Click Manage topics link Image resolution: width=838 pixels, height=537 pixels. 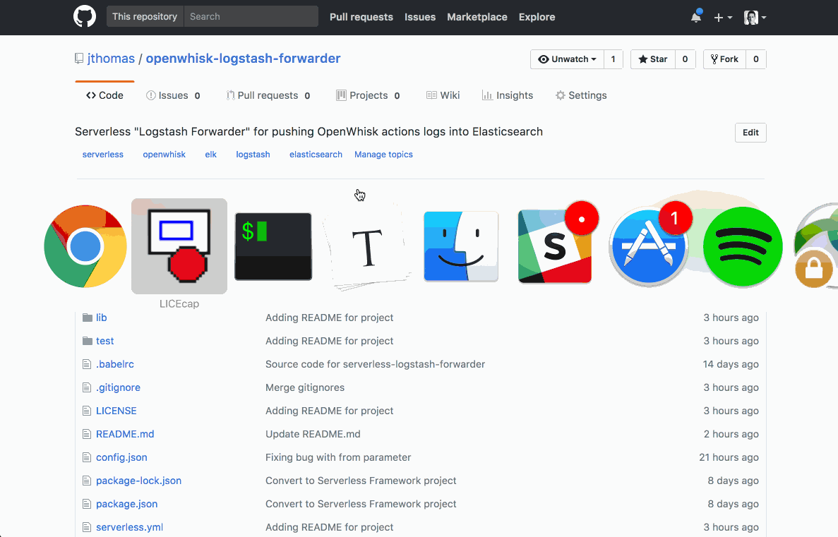(x=384, y=155)
